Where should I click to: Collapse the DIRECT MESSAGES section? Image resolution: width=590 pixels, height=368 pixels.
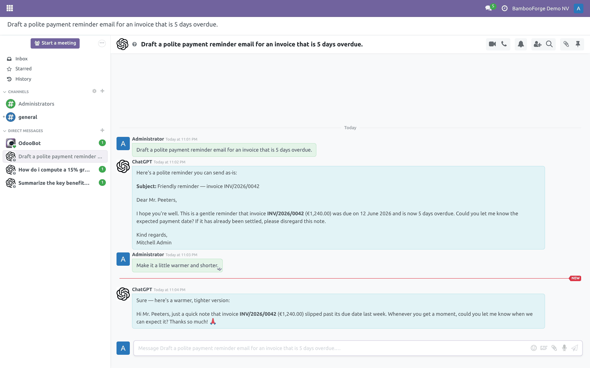23,131
